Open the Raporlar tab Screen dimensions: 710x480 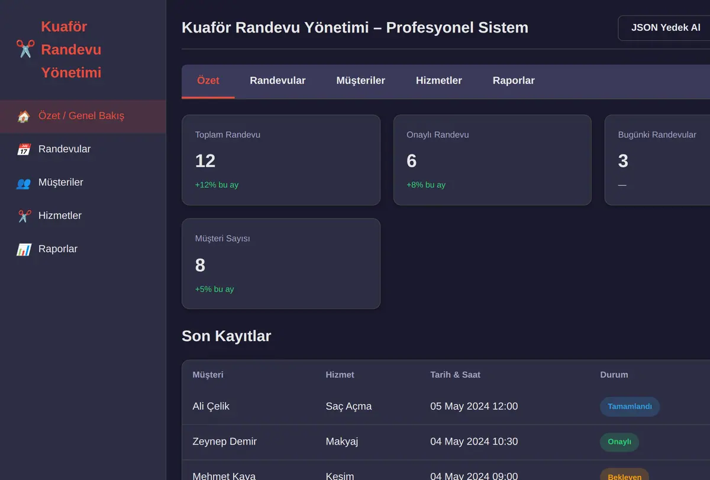514,81
